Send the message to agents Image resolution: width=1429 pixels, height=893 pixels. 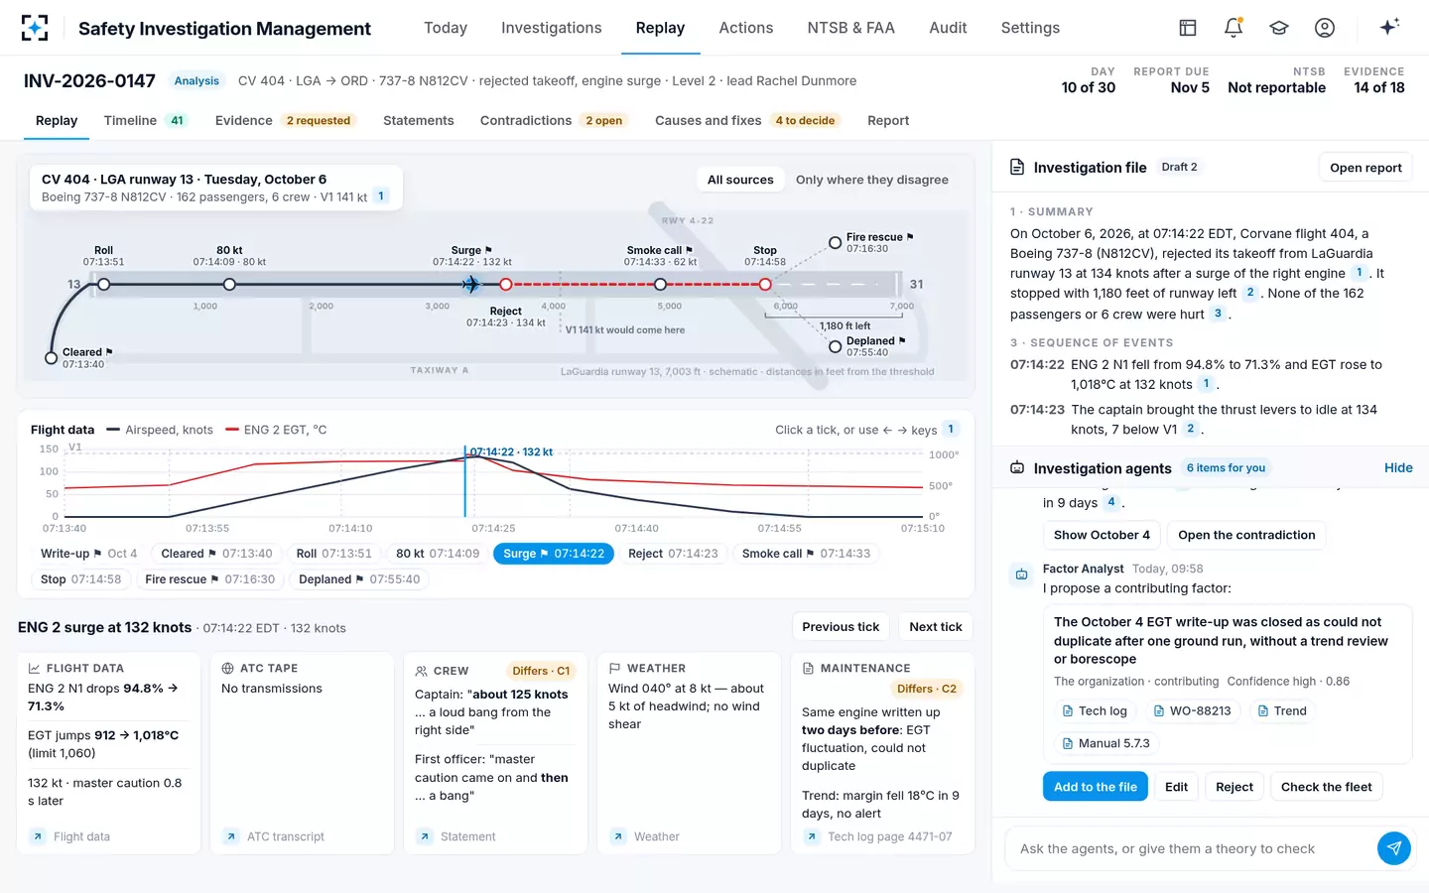pyautogui.click(x=1394, y=848)
